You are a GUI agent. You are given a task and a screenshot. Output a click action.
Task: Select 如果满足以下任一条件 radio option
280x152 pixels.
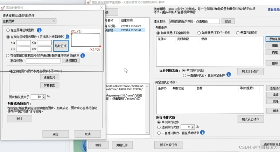tap(199, 33)
